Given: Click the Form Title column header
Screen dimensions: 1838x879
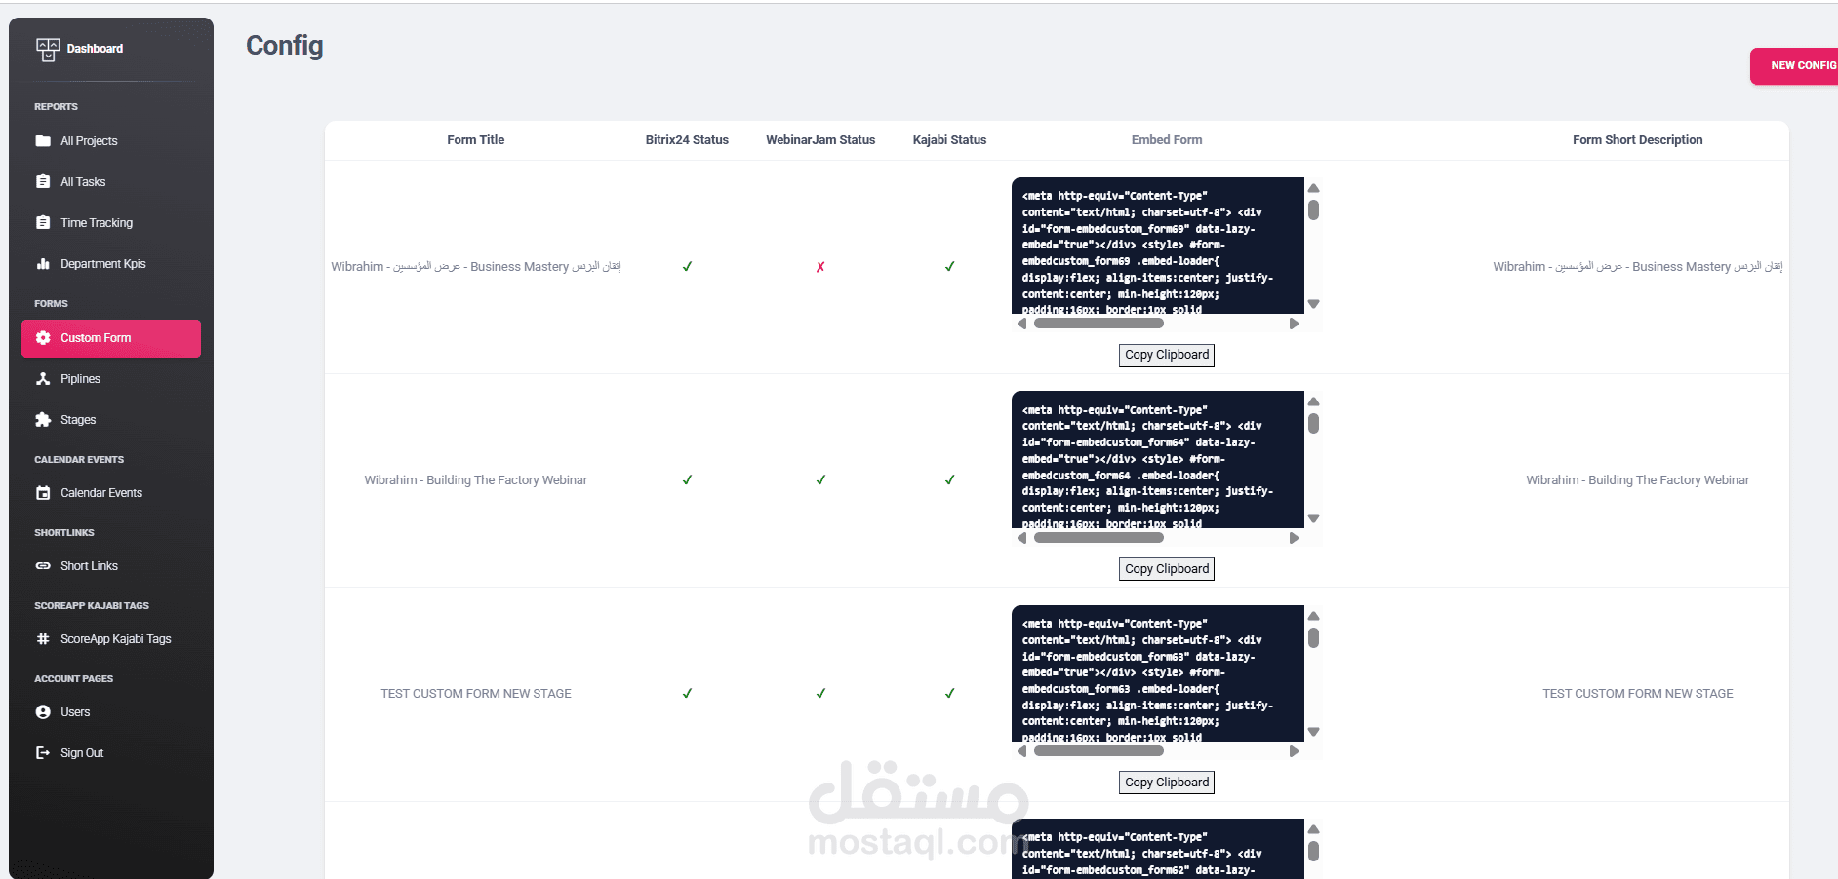Looking at the screenshot, I should 476,140.
